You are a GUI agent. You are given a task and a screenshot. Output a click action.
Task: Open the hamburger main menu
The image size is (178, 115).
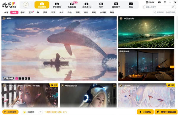click(165, 2)
